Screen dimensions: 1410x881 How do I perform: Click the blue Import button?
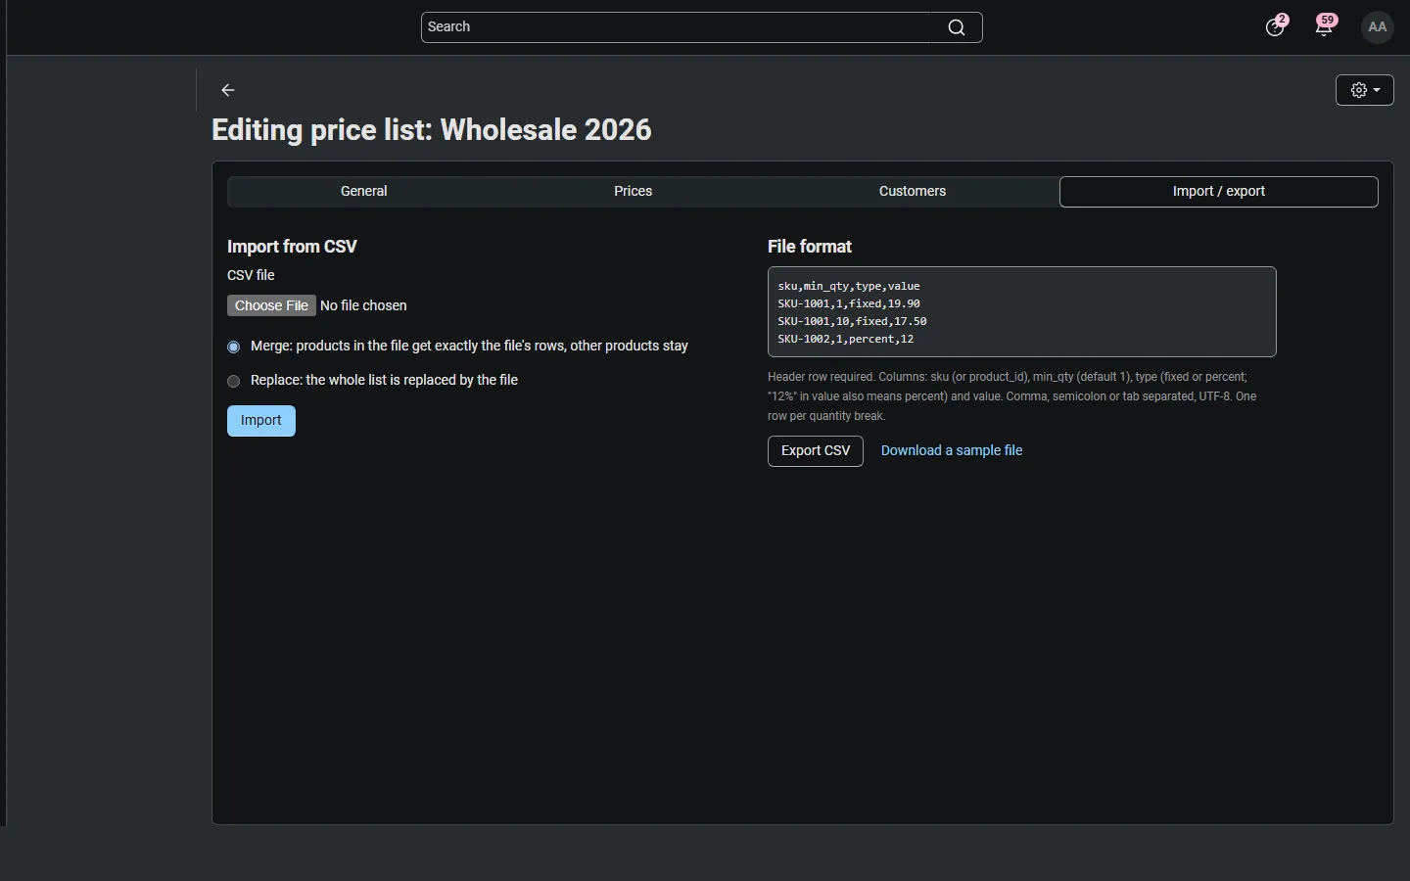pyautogui.click(x=261, y=421)
